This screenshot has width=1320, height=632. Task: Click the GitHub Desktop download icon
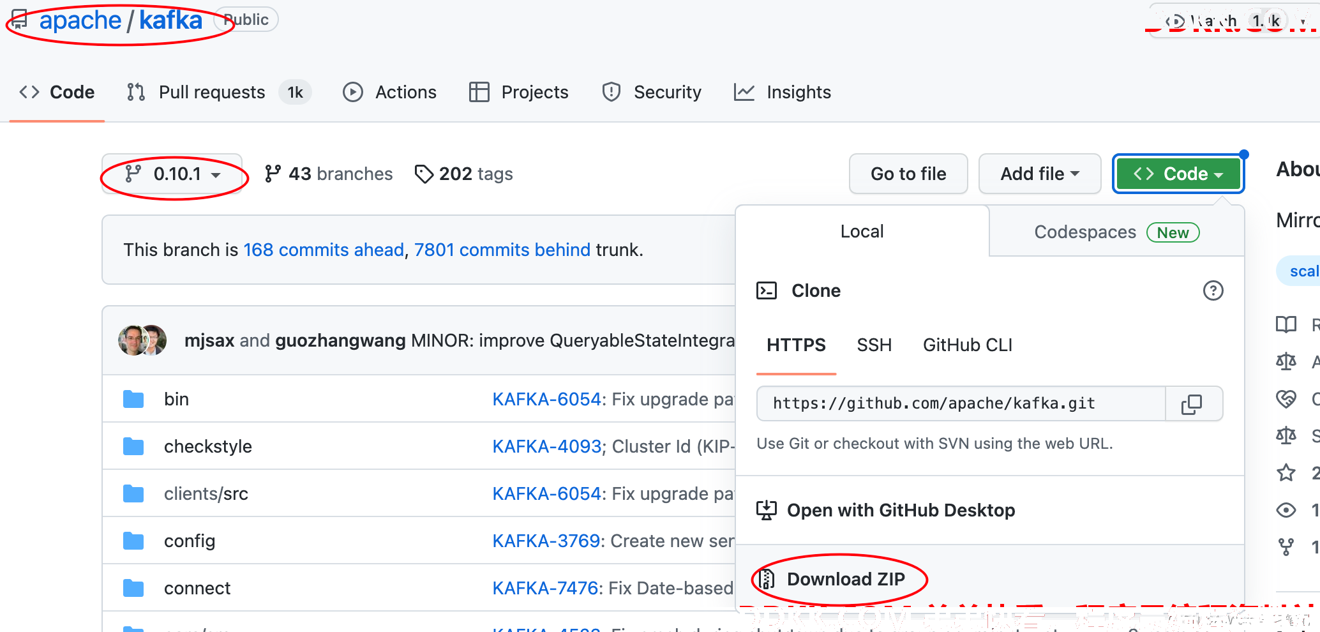766,510
